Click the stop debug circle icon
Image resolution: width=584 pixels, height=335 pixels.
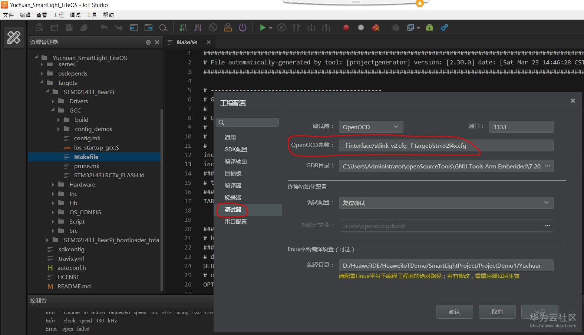(x=282, y=27)
